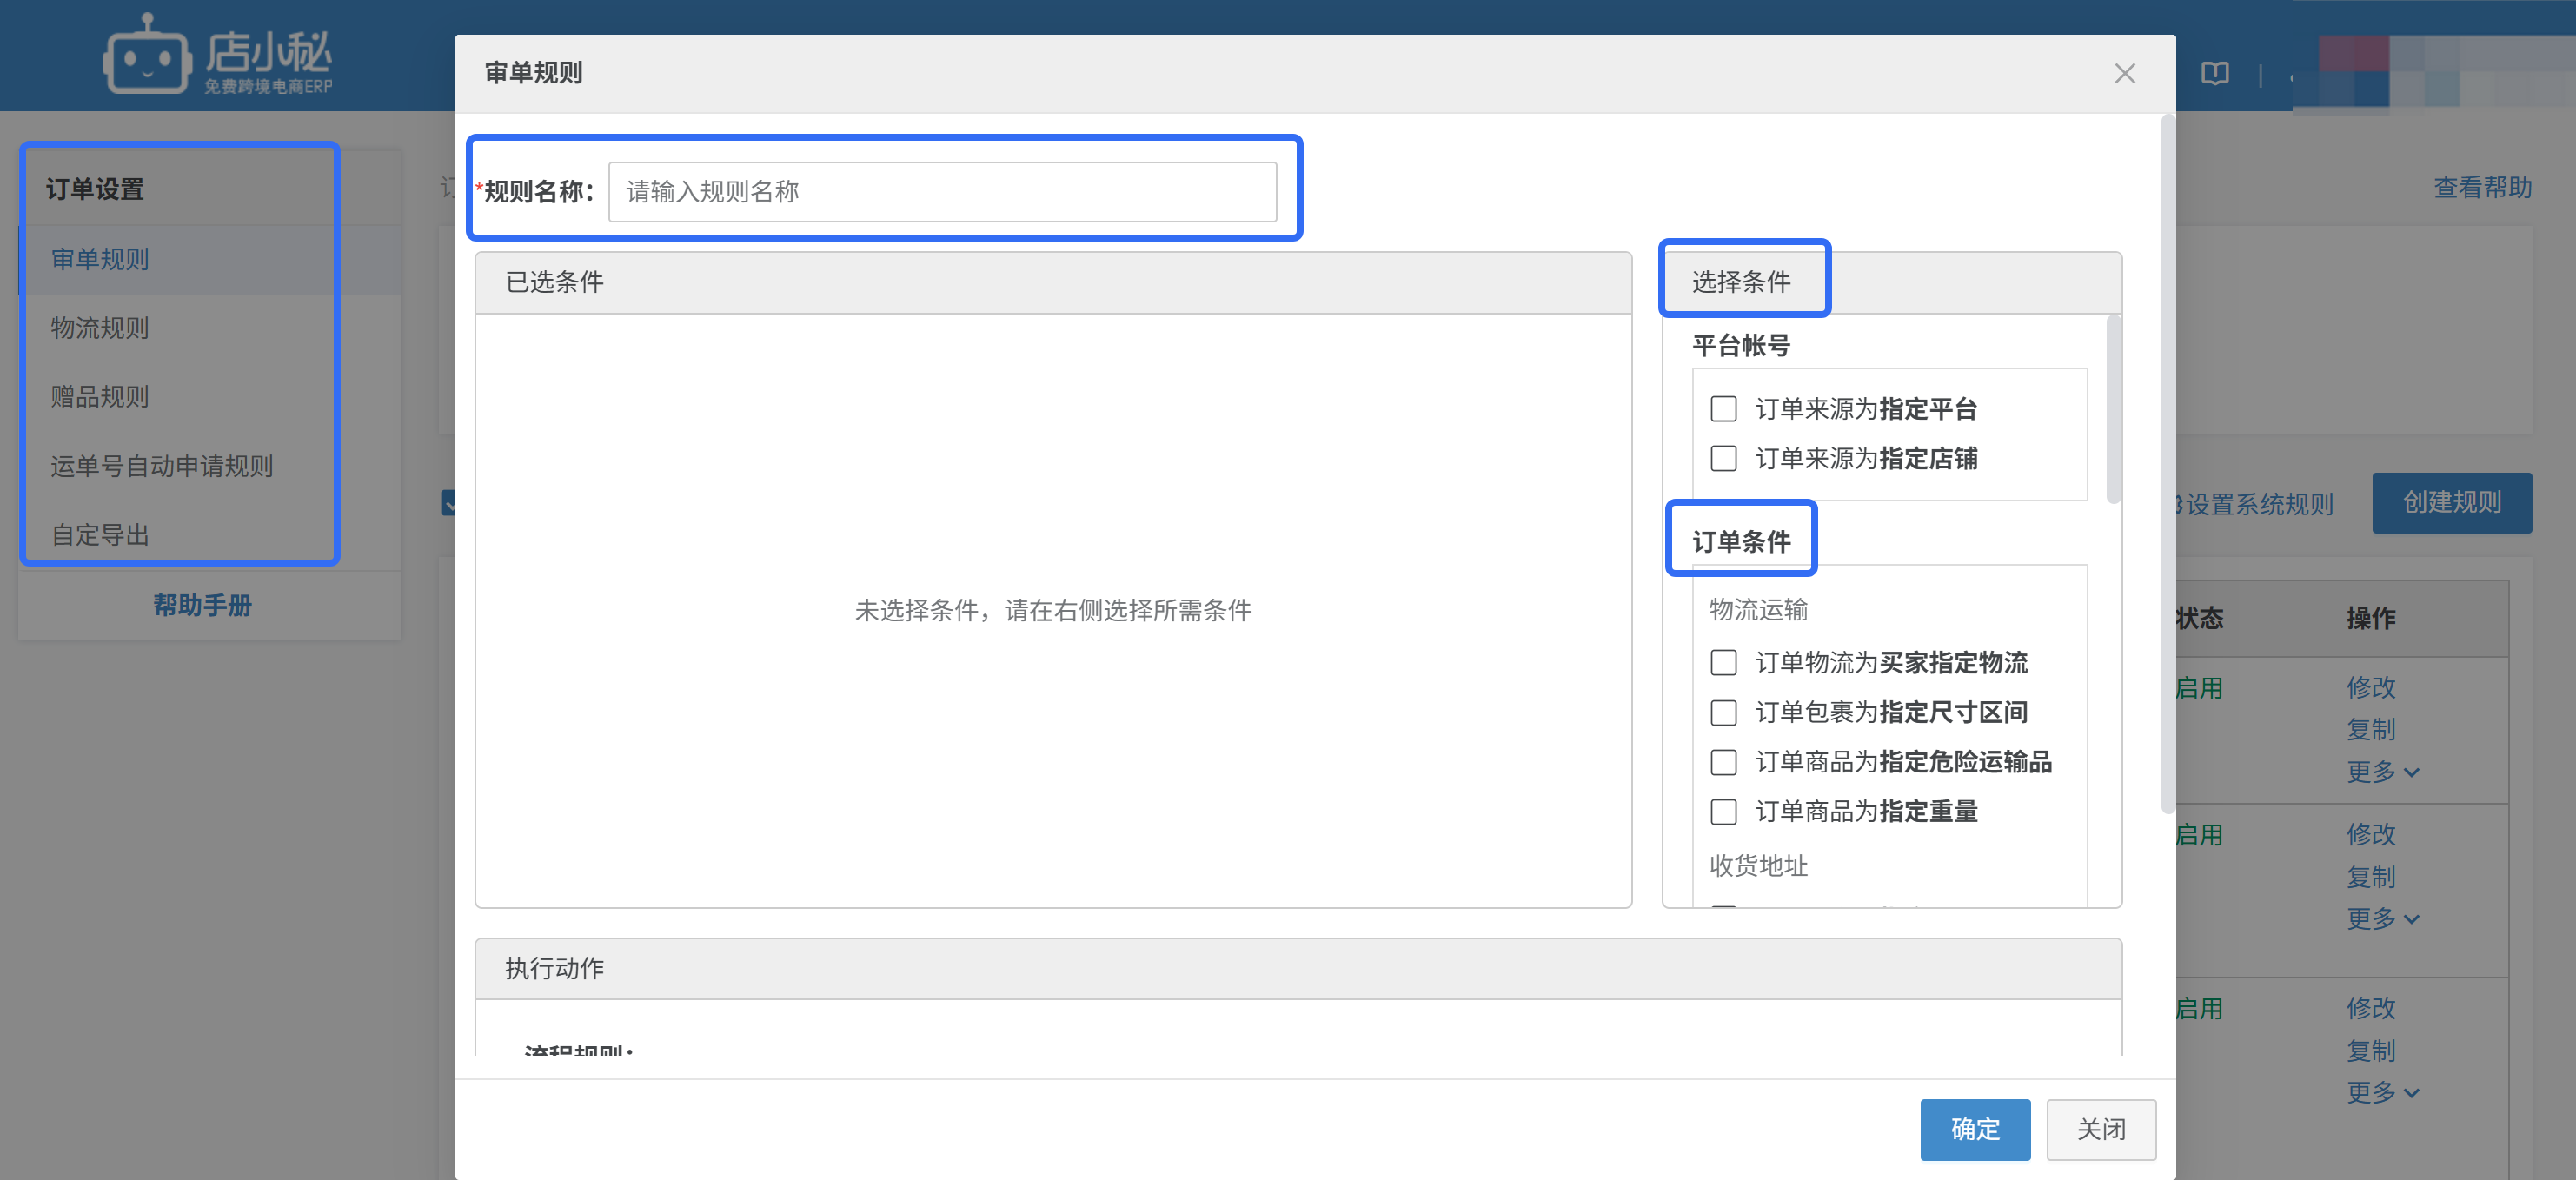Select 订单商品为指定危险运输品 checkbox
The height and width of the screenshot is (1180, 2576).
[1723, 762]
